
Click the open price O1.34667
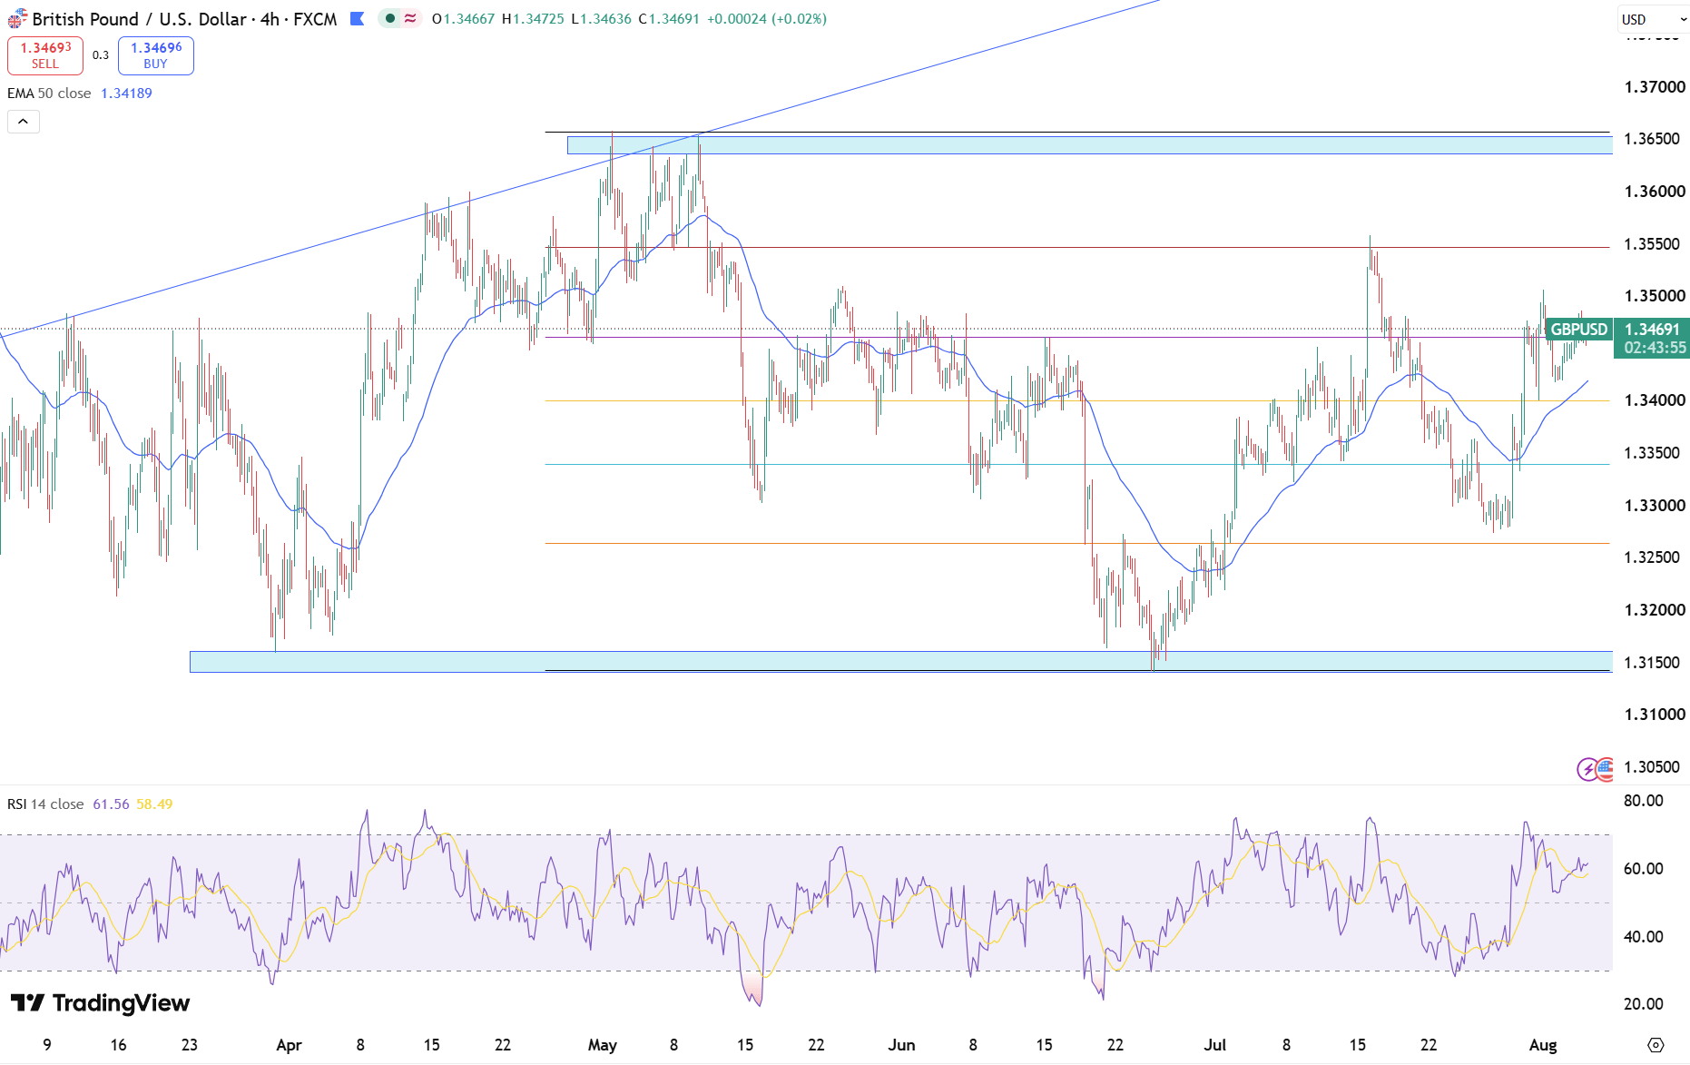[x=463, y=19]
